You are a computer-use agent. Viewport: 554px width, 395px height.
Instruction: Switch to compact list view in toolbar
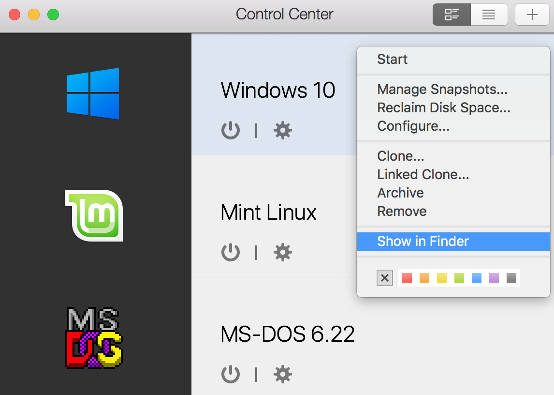489,15
